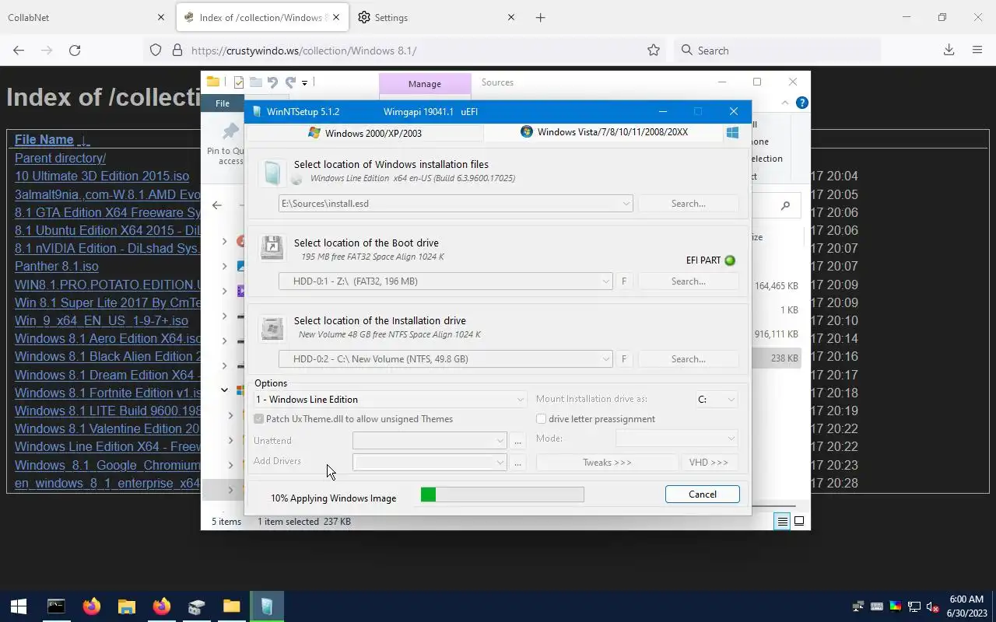The height and width of the screenshot is (622, 996).
Task: Click the volume muted tray icon
Action: pyautogui.click(x=932, y=606)
